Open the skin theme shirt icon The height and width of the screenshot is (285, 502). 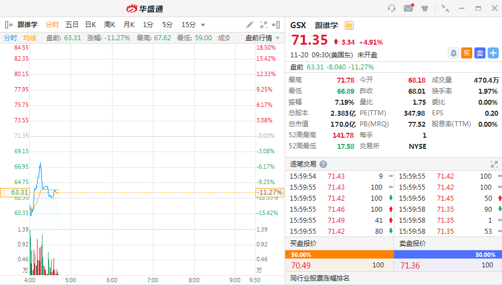coord(425,8)
